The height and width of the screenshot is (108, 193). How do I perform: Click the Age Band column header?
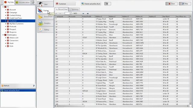click(169, 16)
